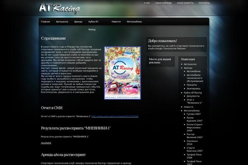248x165 pixels.
Task: Open Автомобили under Аренда in sidebar
Action: click(193, 71)
